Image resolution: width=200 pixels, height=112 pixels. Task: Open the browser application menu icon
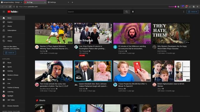click(197, 7)
